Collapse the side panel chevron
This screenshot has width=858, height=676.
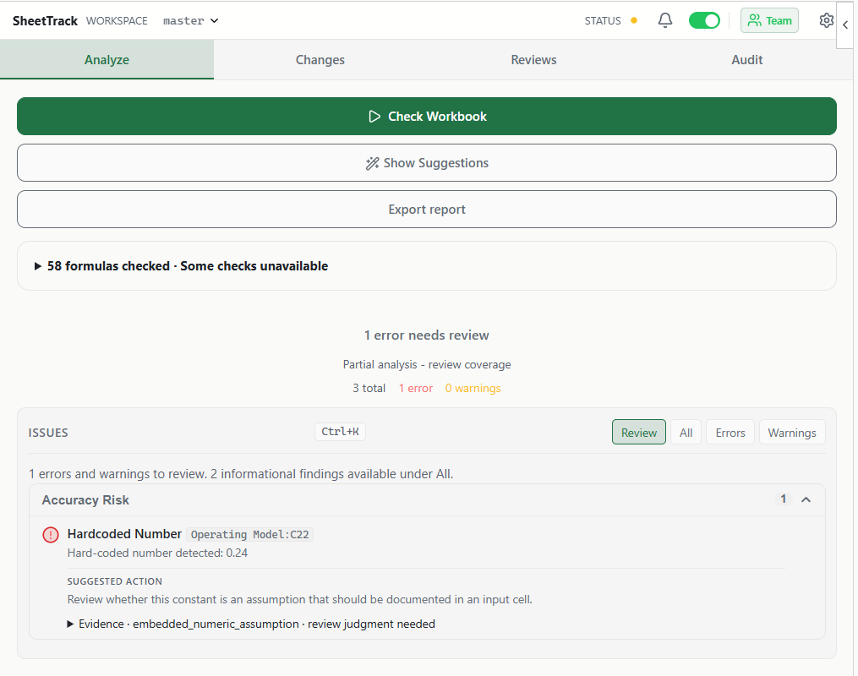pos(845,25)
